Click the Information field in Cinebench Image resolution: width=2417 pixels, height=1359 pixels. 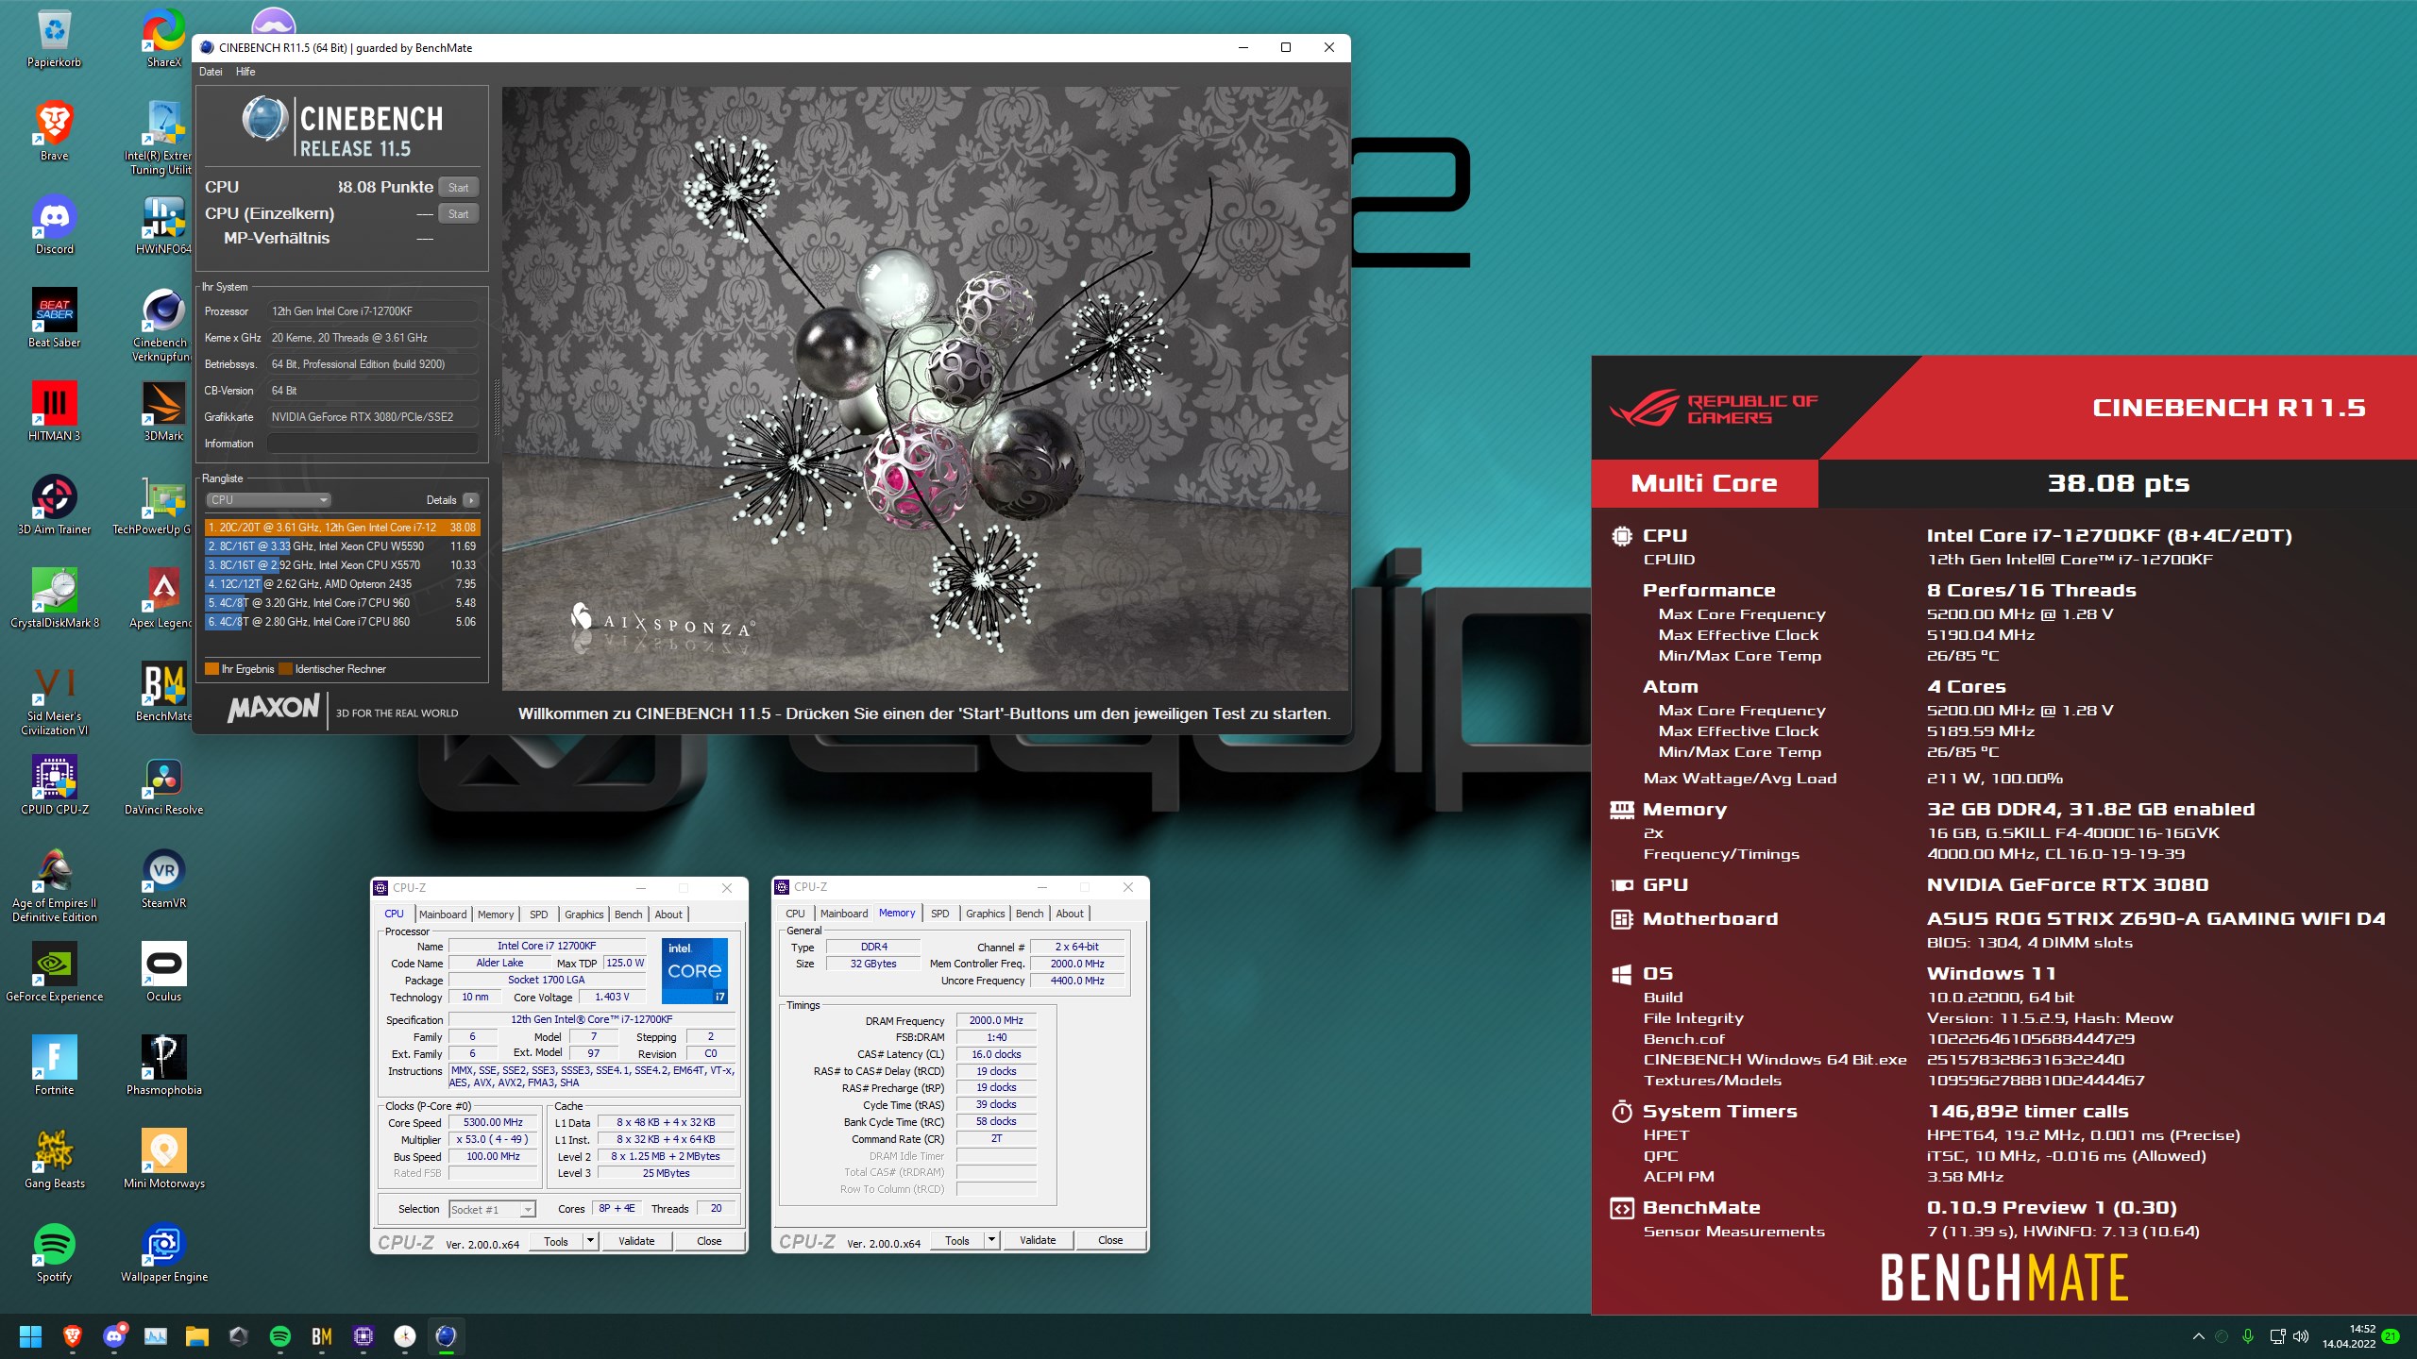pos(372,444)
